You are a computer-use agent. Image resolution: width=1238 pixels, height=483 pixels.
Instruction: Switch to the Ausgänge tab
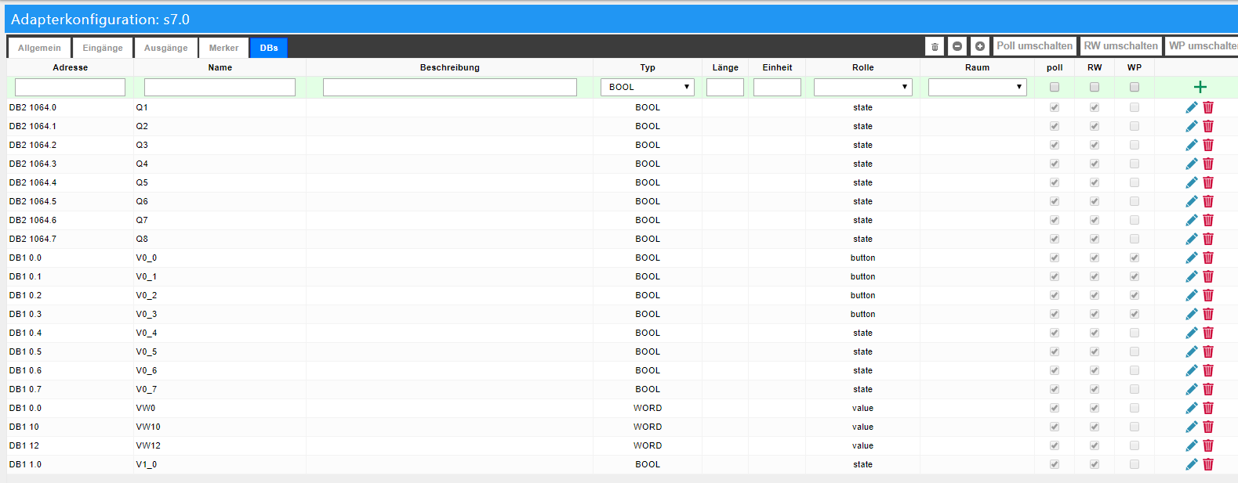click(166, 48)
